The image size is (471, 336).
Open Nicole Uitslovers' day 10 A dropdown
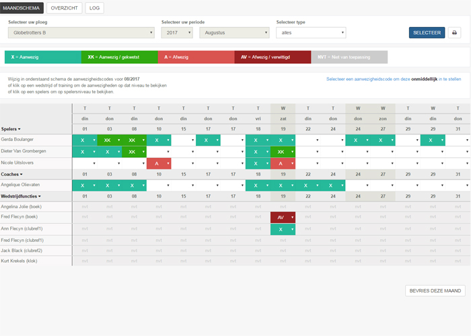159,163
